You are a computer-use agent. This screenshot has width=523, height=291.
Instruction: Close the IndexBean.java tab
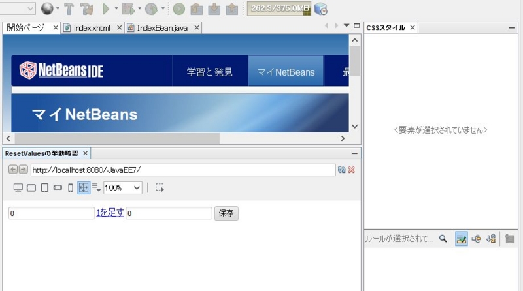click(x=197, y=28)
